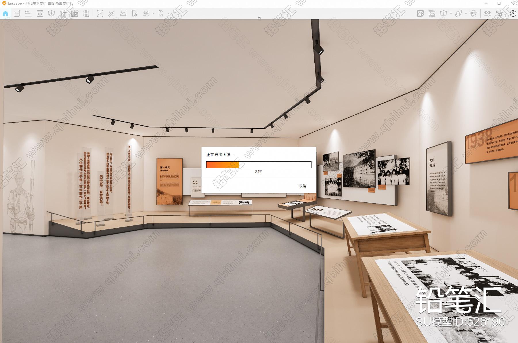The width and height of the screenshot is (518, 343).
Task: Open the custom asset library icon
Action: tap(74, 14)
